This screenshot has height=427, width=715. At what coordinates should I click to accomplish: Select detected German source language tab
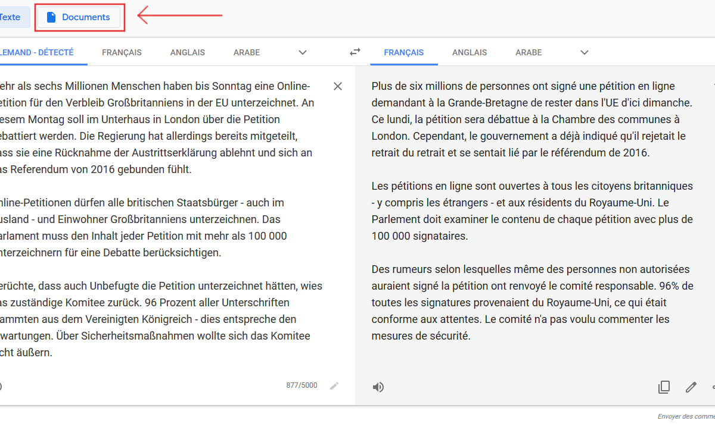pyautogui.click(x=36, y=52)
